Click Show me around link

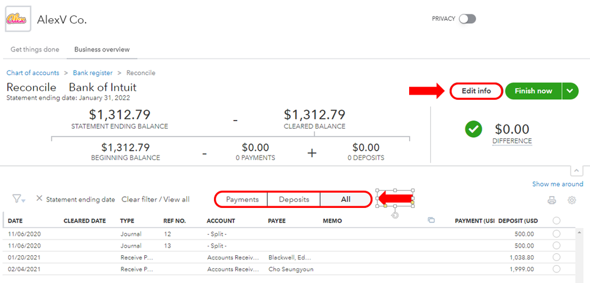[557, 184]
